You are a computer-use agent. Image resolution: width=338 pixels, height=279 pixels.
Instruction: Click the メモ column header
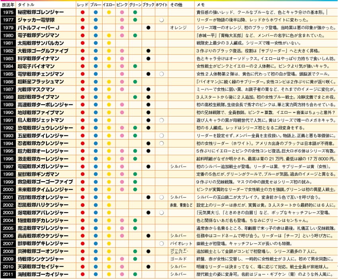click(201, 5)
